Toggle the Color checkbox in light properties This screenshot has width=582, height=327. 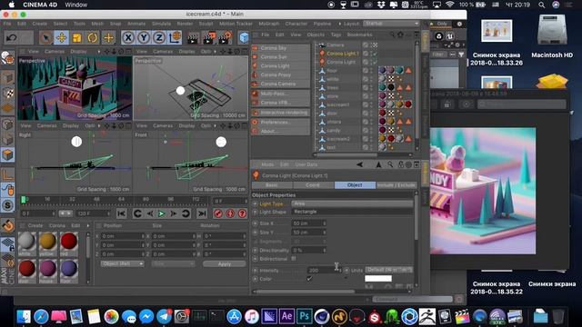click(x=309, y=279)
